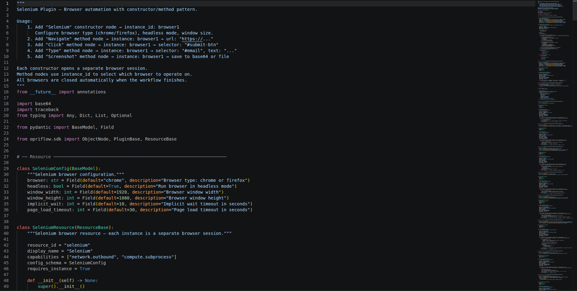Click the implicit_wait field name
Viewport: 577px width, 291px height.
(x=44, y=204)
